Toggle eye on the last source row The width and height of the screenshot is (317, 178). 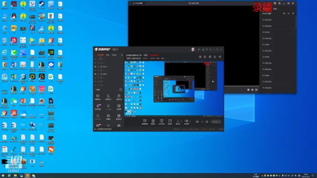pyautogui.click(x=95, y=85)
